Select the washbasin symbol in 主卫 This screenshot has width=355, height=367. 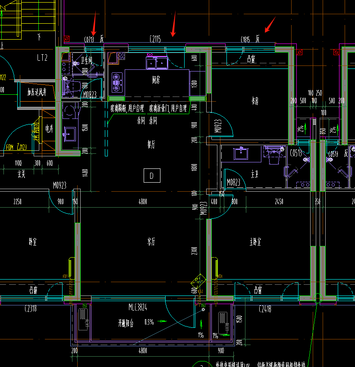point(241,153)
